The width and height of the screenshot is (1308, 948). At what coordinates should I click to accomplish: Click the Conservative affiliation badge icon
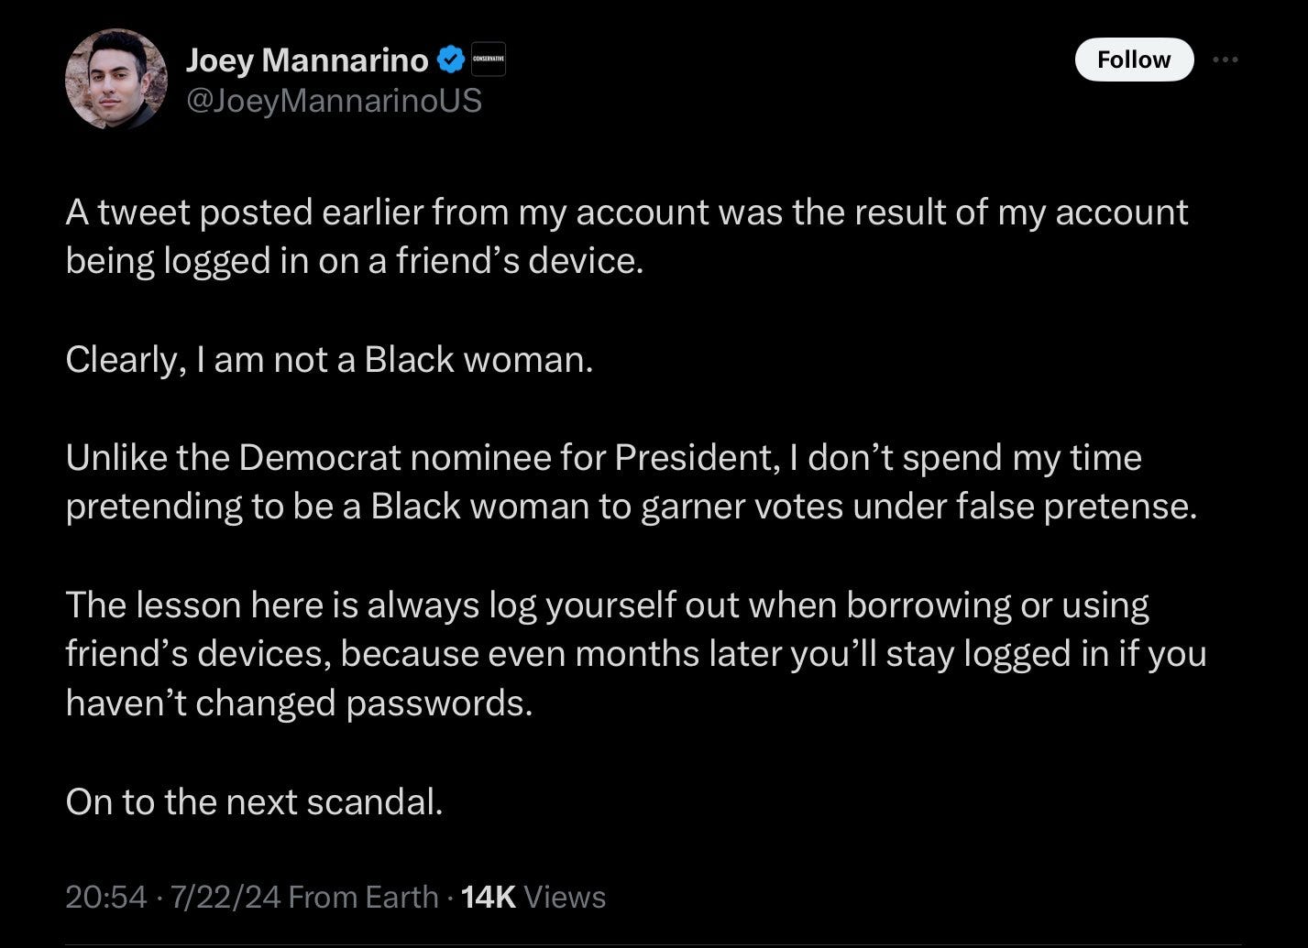click(x=489, y=60)
